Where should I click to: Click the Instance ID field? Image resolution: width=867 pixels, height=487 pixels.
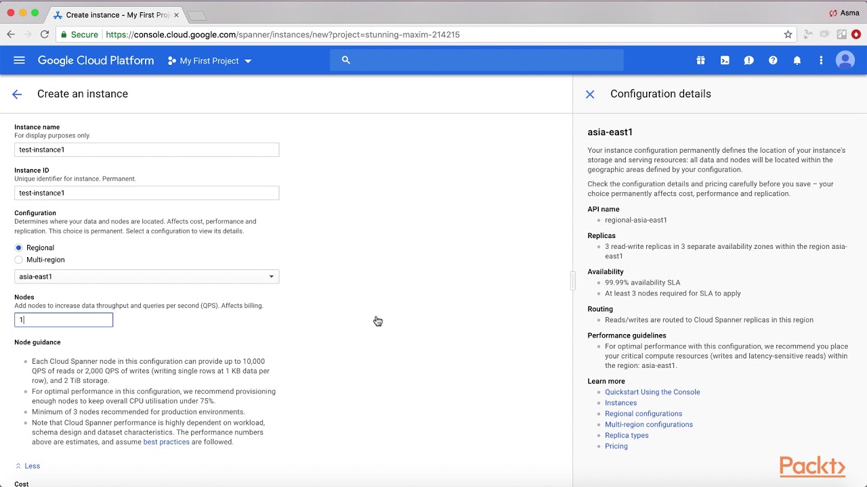pos(146,193)
